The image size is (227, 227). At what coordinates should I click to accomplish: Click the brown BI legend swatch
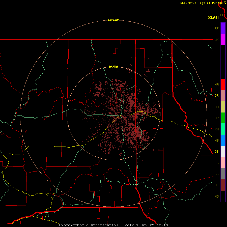[223, 185]
